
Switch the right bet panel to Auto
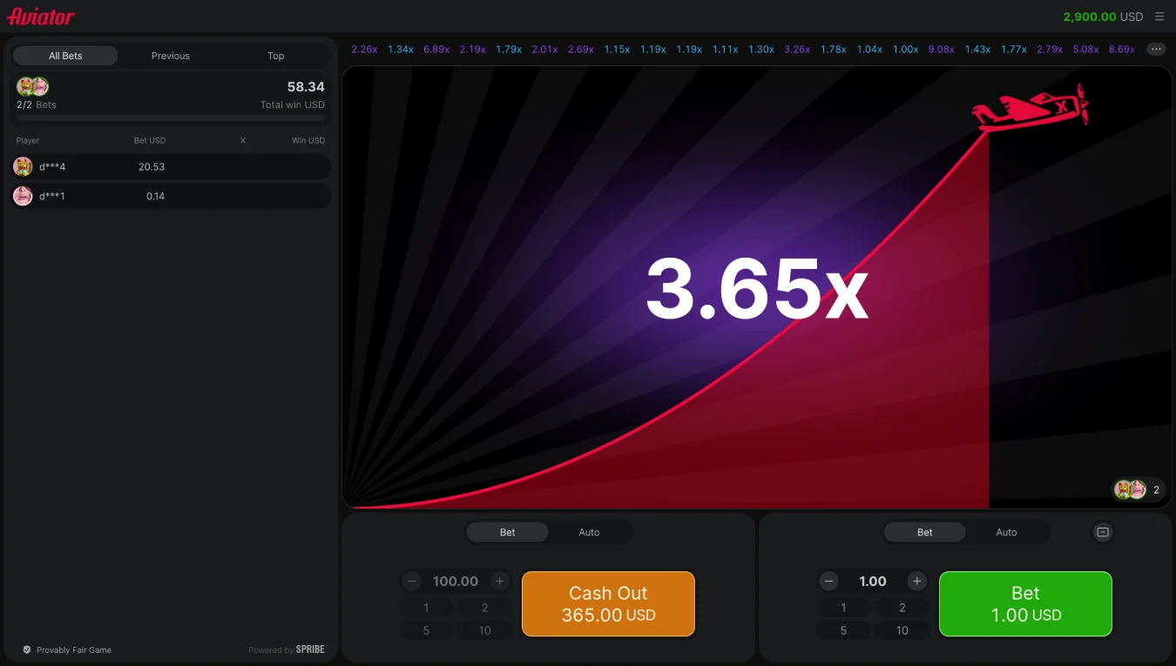coord(1006,532)
